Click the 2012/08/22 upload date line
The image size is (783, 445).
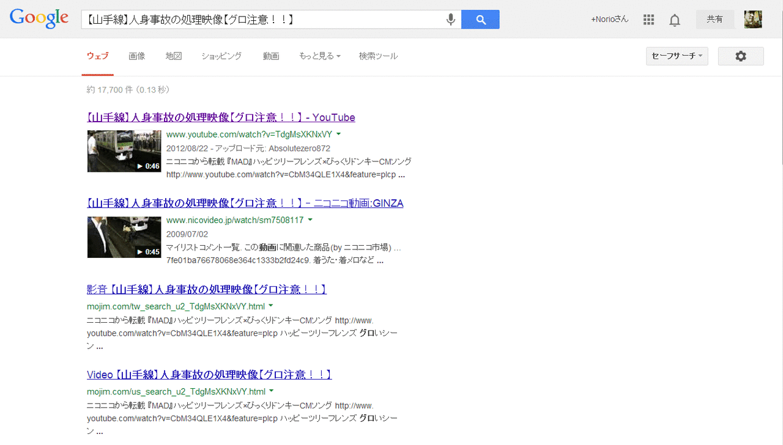[x=248, y=149]
